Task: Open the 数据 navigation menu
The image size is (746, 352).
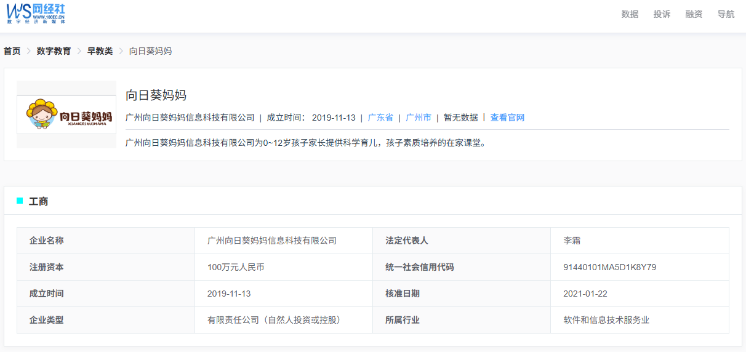Action: point(630,14)
